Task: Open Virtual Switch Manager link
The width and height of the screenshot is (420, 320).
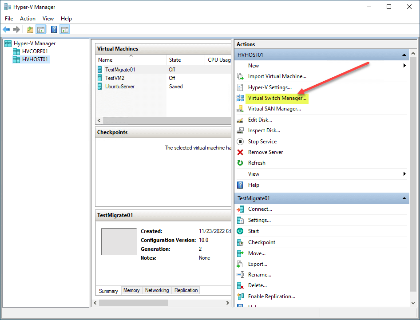Action: point(277,98)
